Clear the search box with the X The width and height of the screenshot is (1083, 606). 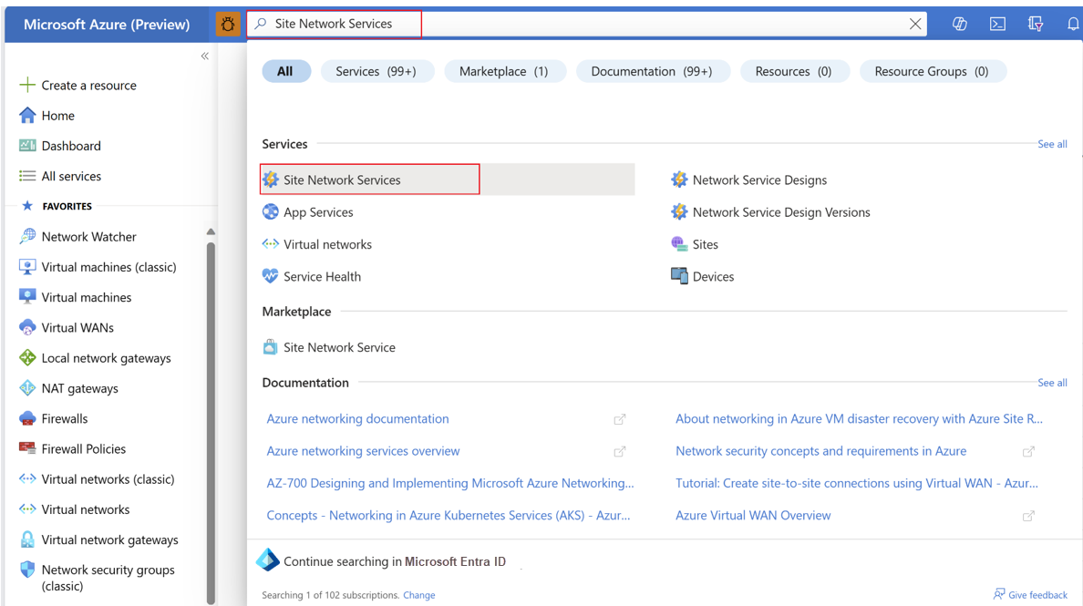point(915,25)
